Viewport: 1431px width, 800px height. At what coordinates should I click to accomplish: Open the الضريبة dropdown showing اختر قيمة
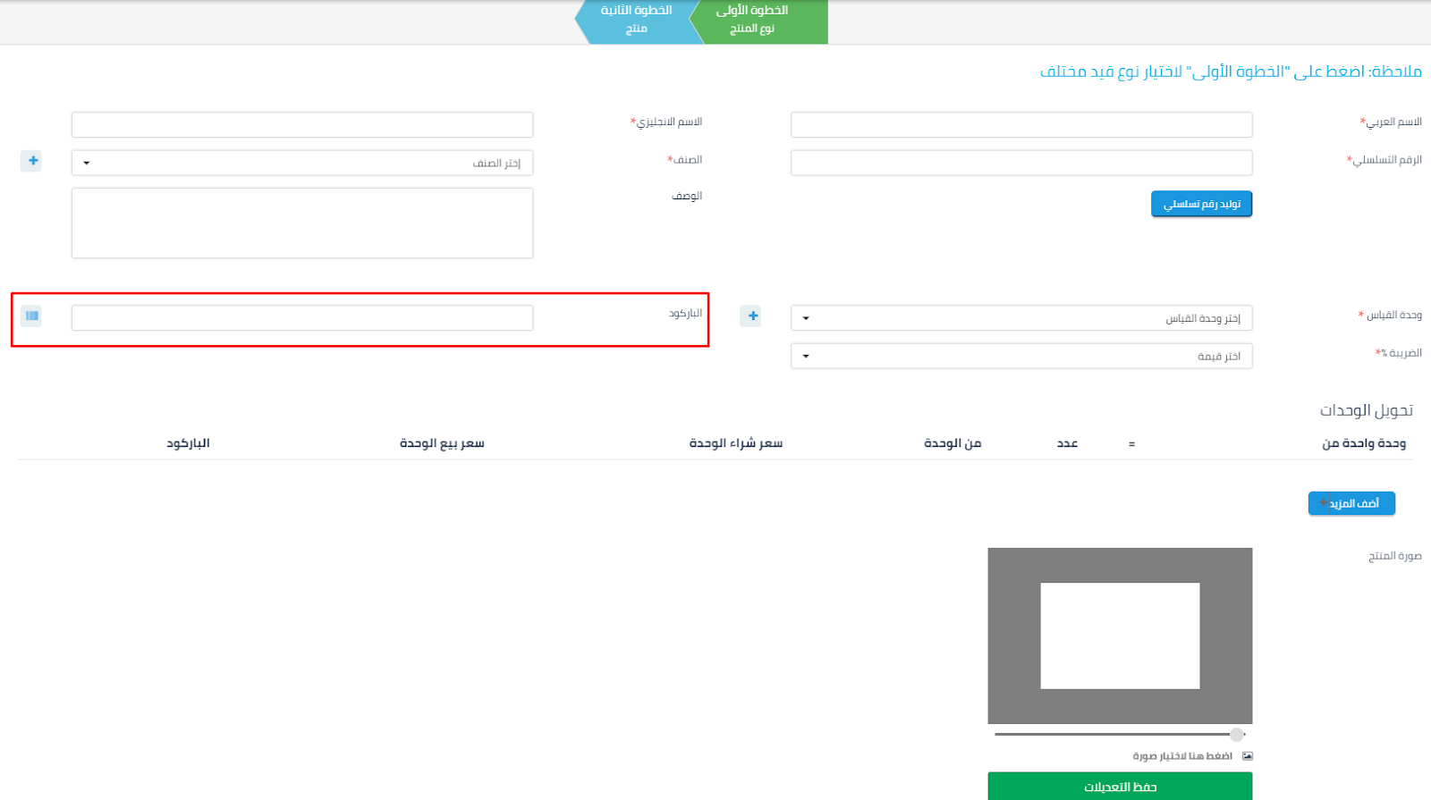(1021, 357)
